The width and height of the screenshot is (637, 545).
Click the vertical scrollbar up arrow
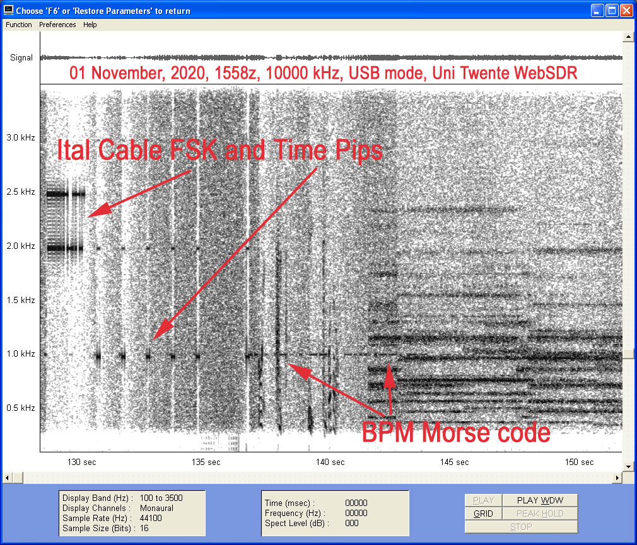click(x=628, y=37)
